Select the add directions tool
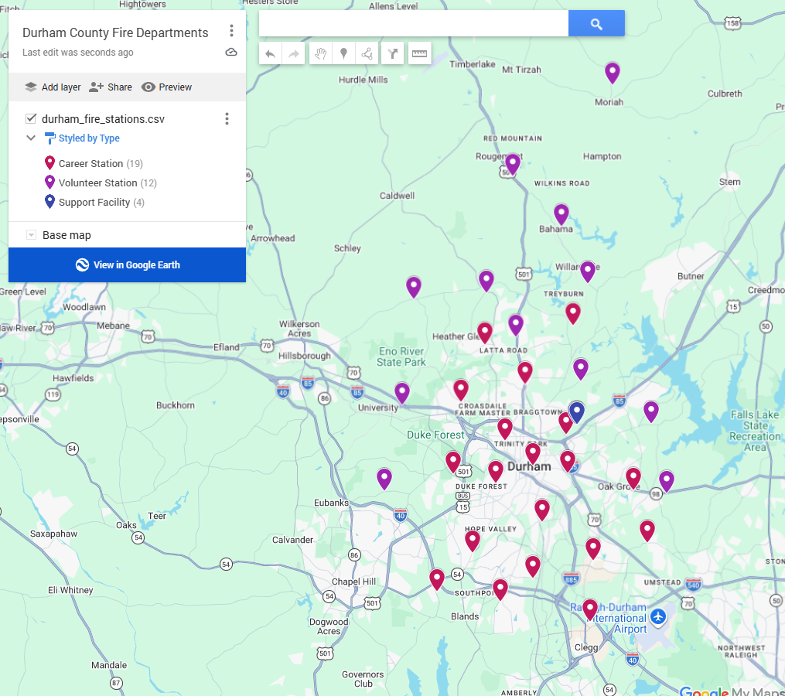785x696 pixels. 393,53
